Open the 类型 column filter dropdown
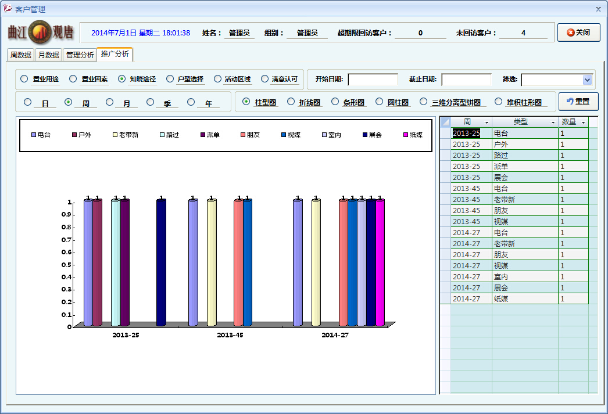 (553, 123)
